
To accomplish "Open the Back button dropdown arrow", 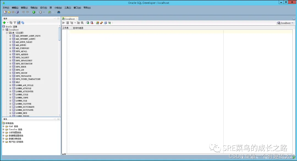I will (37, 12).
